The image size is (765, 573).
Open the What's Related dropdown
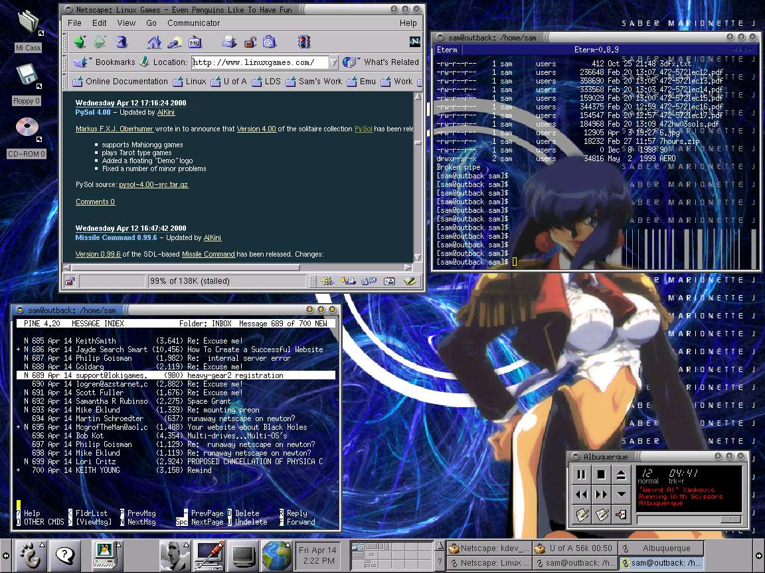pos(381,62)
